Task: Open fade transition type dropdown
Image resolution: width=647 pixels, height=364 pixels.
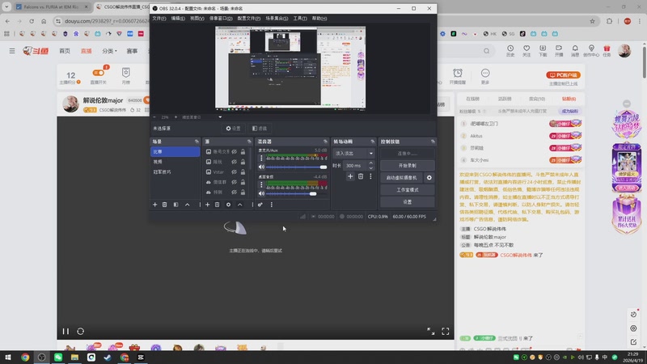Action: (x=353, y=154)
